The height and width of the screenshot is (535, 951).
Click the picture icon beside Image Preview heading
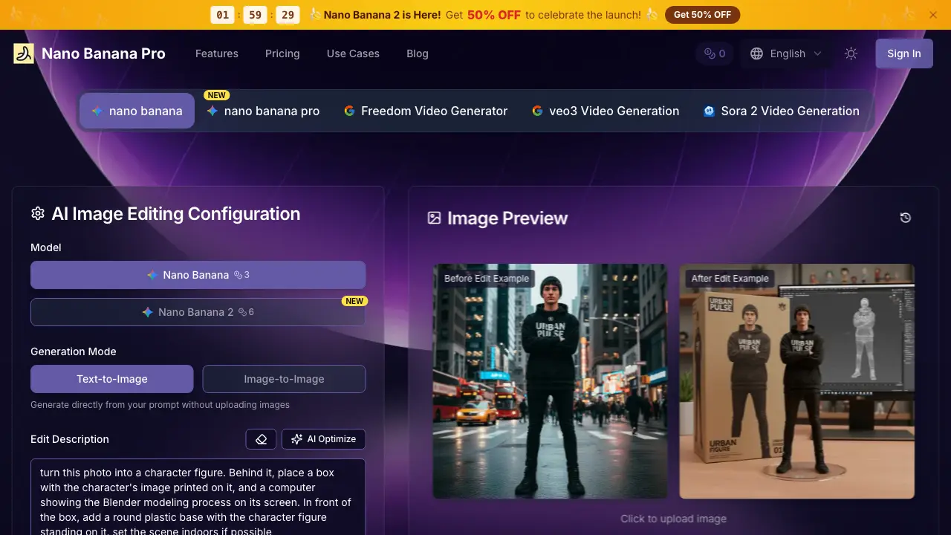(434, 218)
